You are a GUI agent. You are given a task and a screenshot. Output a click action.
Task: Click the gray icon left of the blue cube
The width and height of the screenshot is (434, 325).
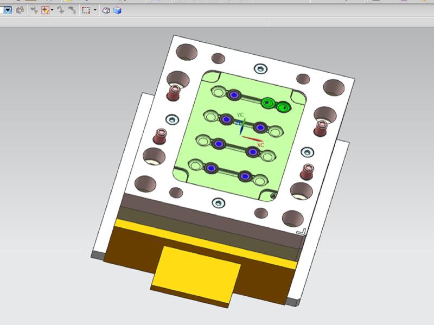[x=107, y=10]
